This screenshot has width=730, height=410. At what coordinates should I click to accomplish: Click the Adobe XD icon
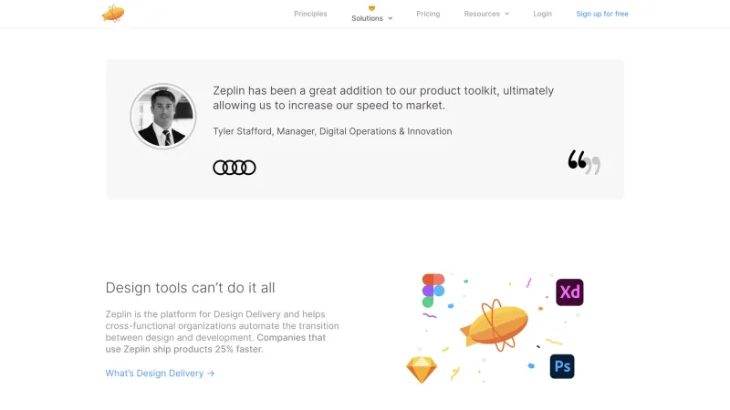click(569, 292)
